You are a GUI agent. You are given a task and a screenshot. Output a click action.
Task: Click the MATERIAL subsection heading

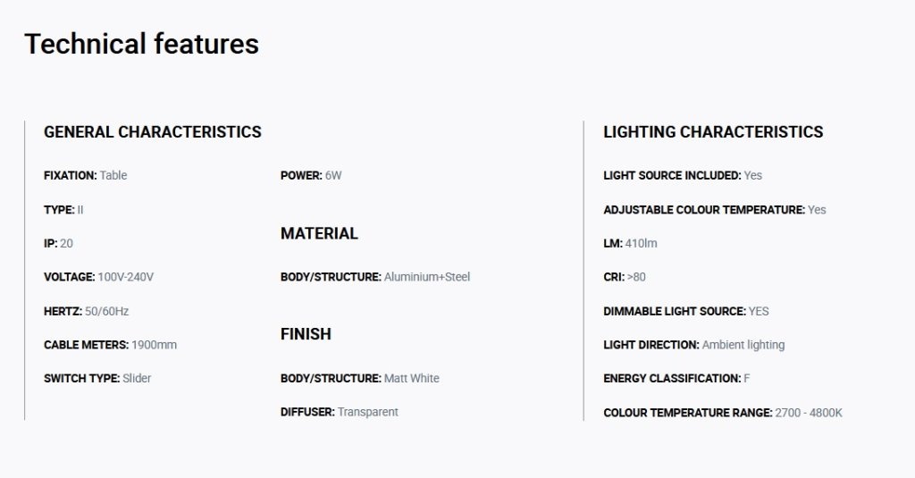pos(319,233)
